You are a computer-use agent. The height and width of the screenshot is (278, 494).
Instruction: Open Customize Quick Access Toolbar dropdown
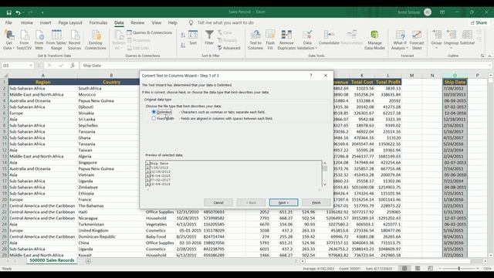point(42,12)
